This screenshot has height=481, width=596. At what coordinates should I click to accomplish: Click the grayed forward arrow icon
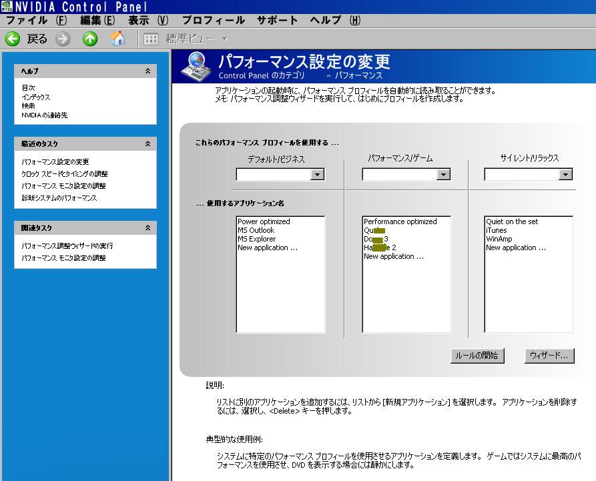pyautogui.click(x=63, y=39)
